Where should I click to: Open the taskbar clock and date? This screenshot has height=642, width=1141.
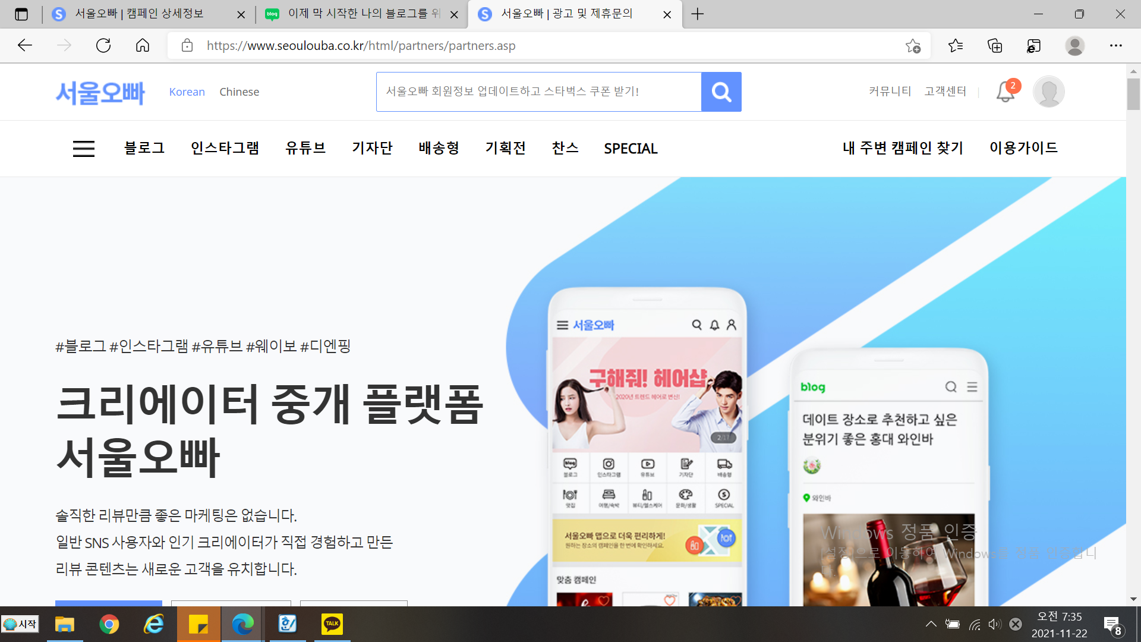(1060, 624)
